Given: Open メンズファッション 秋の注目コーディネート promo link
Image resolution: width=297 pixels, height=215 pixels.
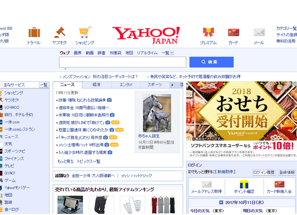Looking at the screenshot, I should pos(100,76).
